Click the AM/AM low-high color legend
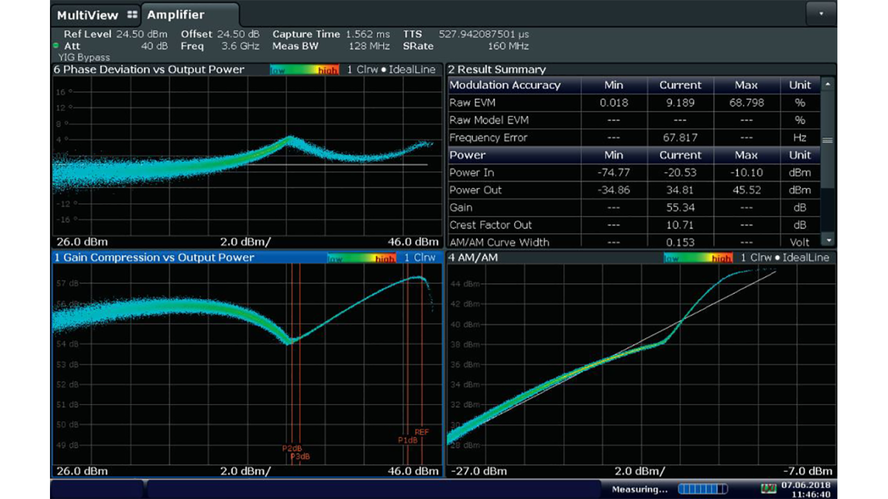Screen dimensions: 888x499 (698, 258)
